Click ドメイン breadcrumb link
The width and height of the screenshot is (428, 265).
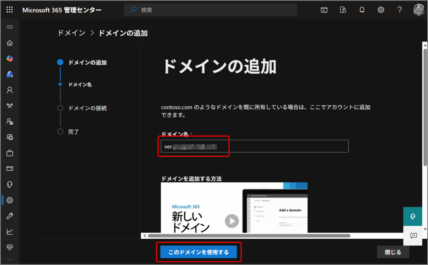(71, 33)
